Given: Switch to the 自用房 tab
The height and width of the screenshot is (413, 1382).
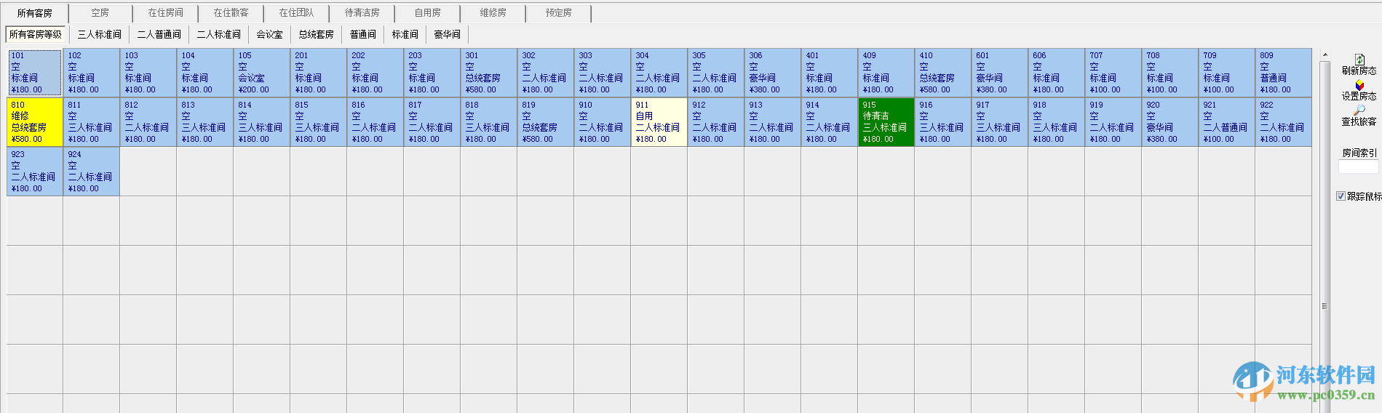Looking at the screenshot, I should pos(428,13).
